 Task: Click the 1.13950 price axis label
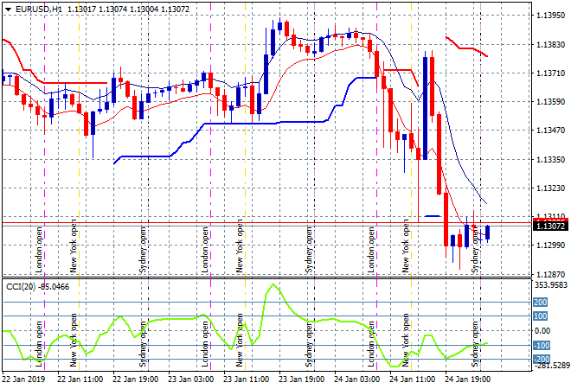545,16
